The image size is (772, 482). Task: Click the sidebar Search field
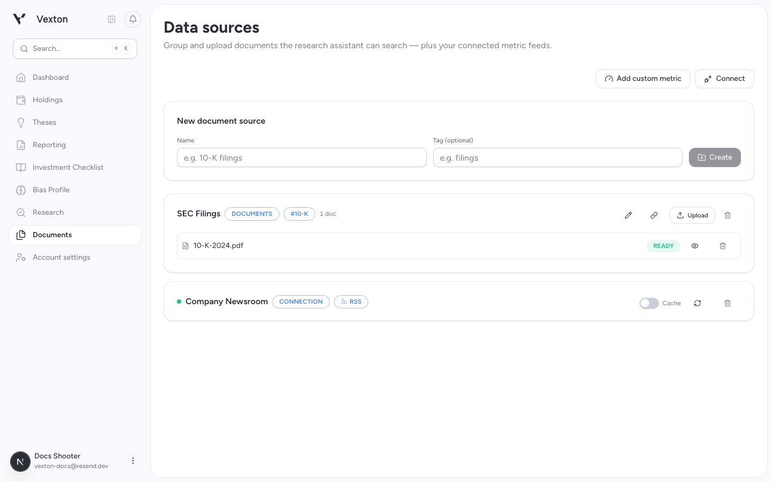[75, 49]
